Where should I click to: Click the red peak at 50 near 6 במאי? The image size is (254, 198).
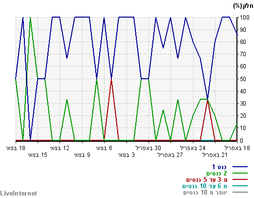111,80
